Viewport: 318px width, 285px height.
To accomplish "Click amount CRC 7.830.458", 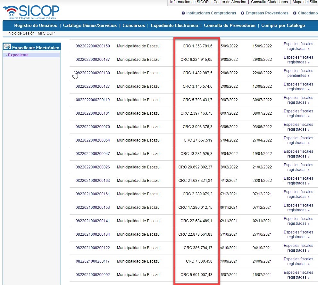I will (199, 261).
